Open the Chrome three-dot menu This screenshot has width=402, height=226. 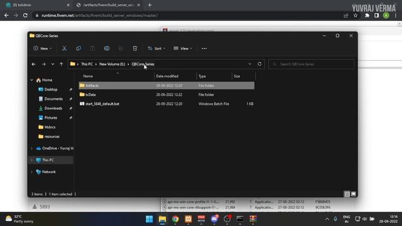(x=396, y=15)
